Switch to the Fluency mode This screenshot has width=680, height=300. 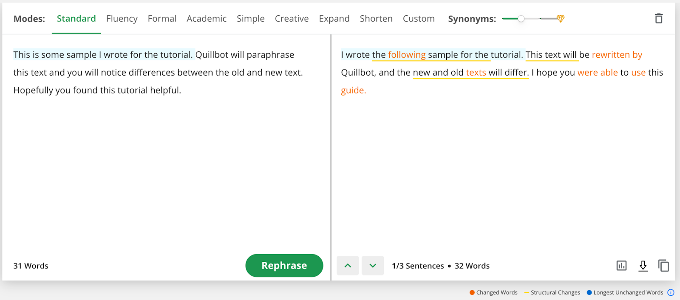tap(122, 19)
